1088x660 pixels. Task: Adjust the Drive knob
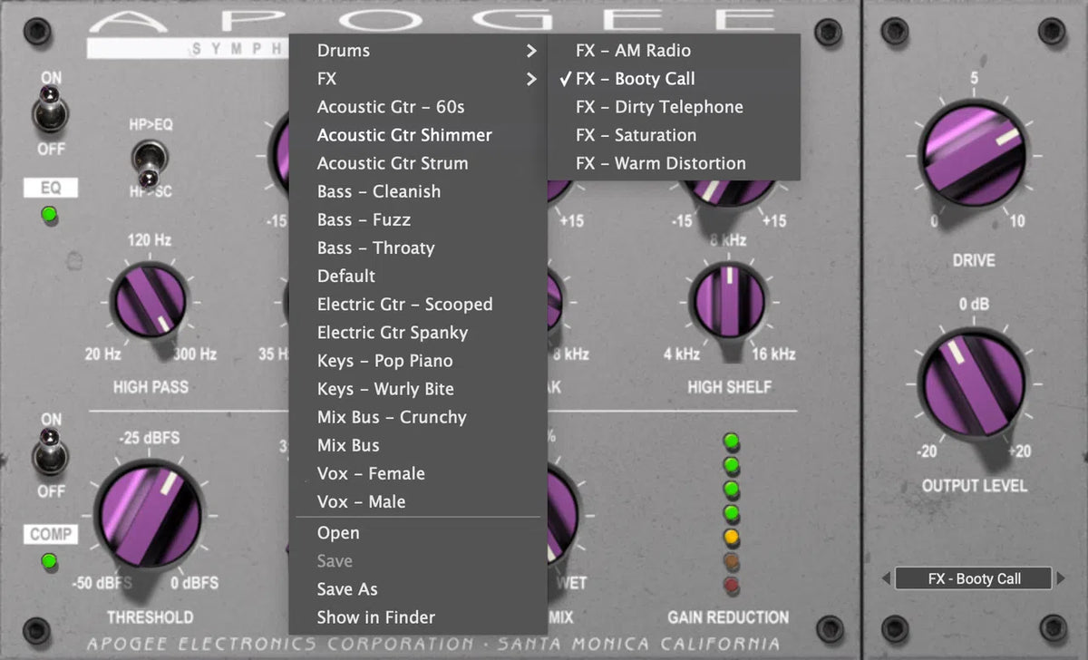973,154
